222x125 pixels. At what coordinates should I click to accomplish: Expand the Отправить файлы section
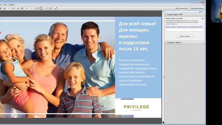coord(166,42)
